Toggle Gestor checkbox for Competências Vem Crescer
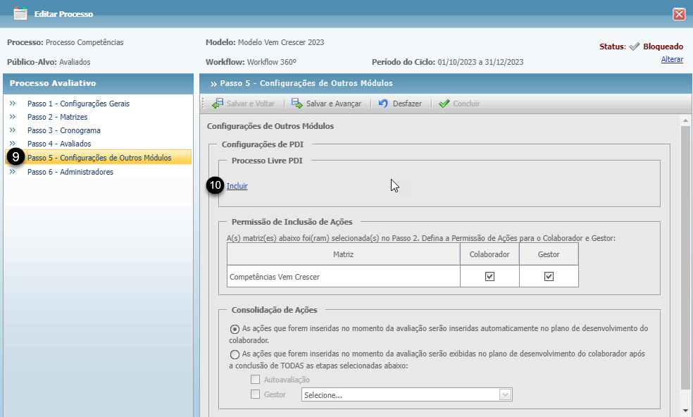The image size is (693, 417). [x=549, y=276]
